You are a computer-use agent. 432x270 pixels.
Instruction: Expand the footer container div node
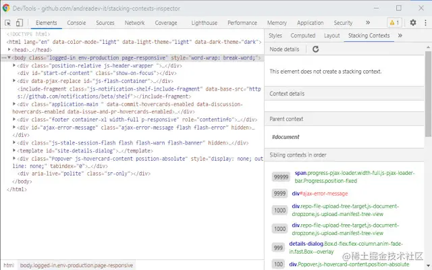[15, 119]
